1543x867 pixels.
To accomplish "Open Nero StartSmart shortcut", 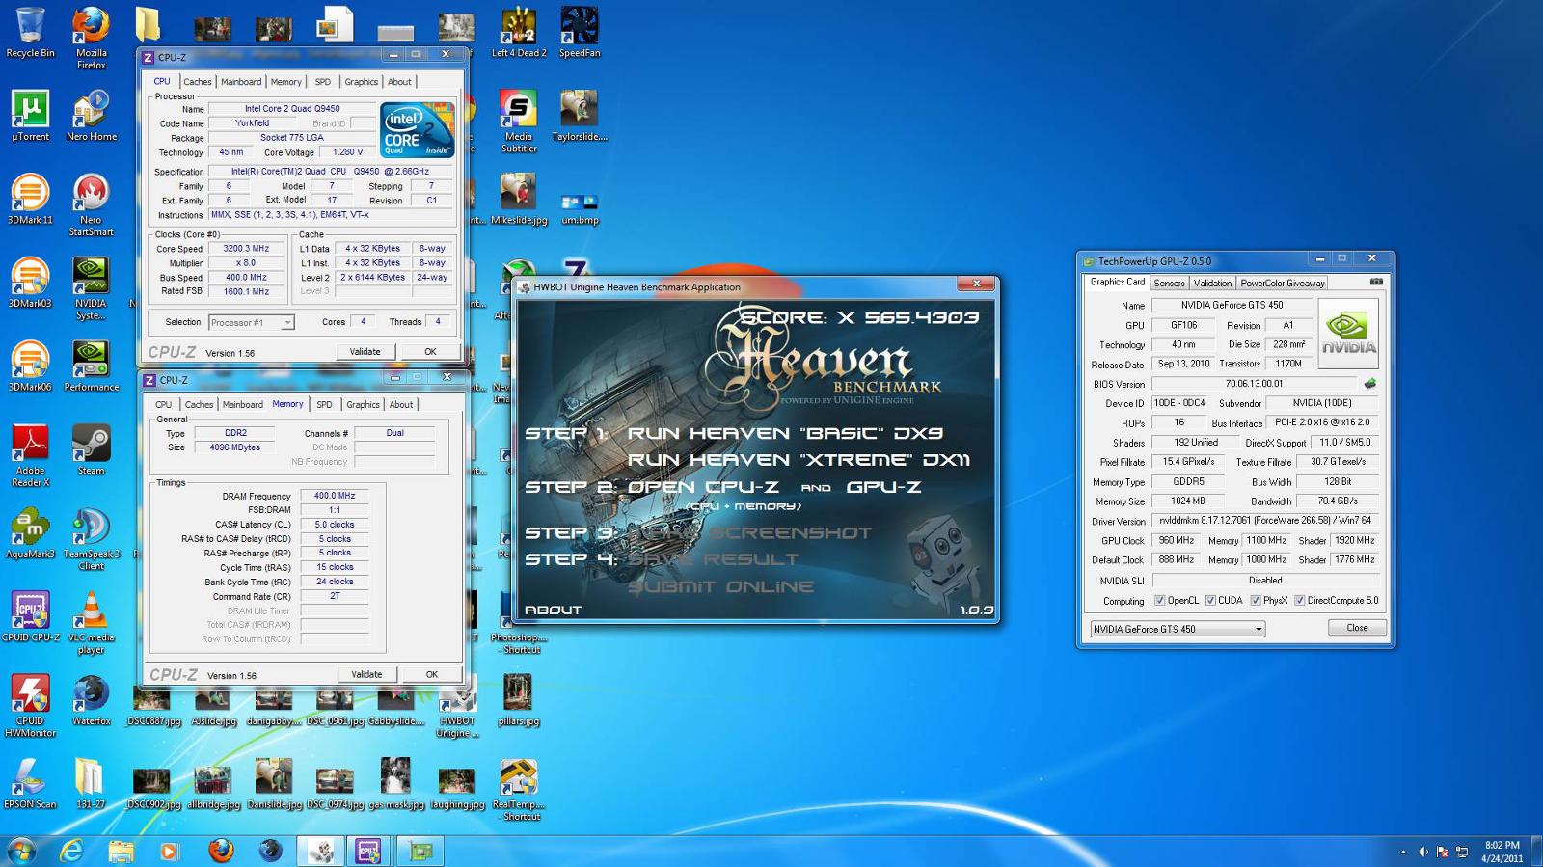I will 91,204.
